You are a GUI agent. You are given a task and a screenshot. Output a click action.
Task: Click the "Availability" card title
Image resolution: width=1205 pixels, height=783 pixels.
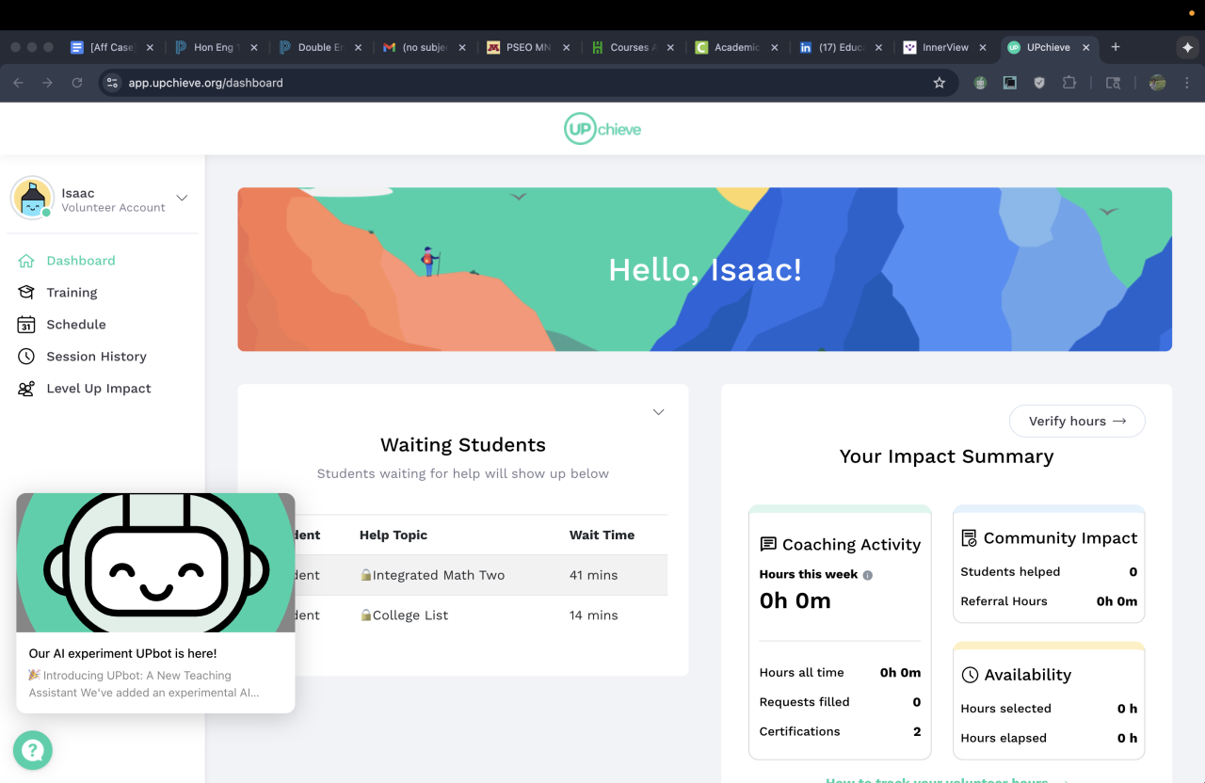(1028, 675)
